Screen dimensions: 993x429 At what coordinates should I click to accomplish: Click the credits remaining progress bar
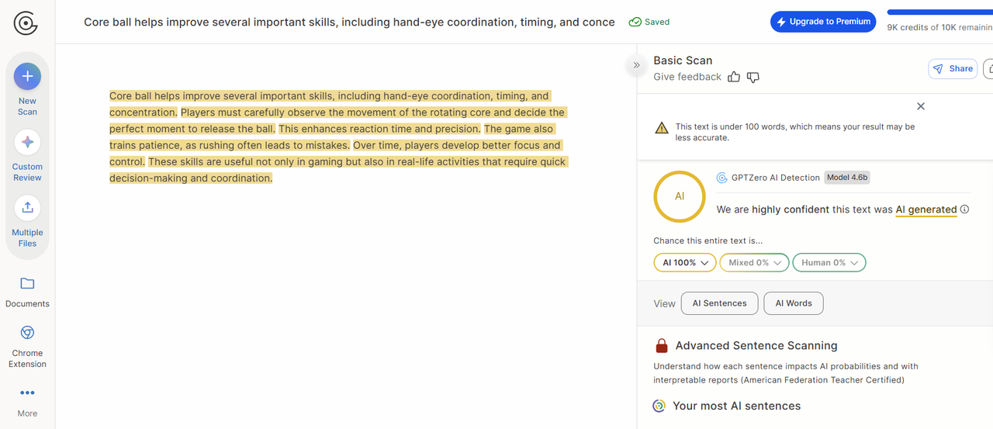point(939,12)
